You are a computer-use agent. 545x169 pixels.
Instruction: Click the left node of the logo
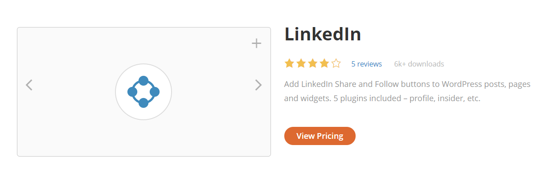132,92
